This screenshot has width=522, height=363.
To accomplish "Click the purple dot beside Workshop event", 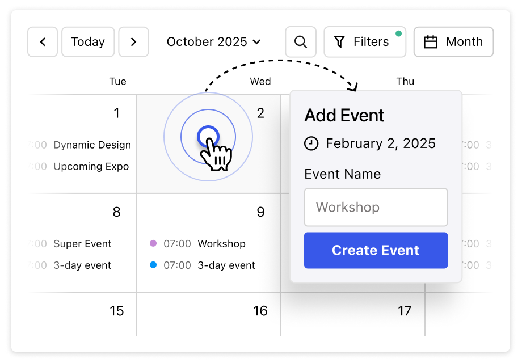I will point(153,243).
